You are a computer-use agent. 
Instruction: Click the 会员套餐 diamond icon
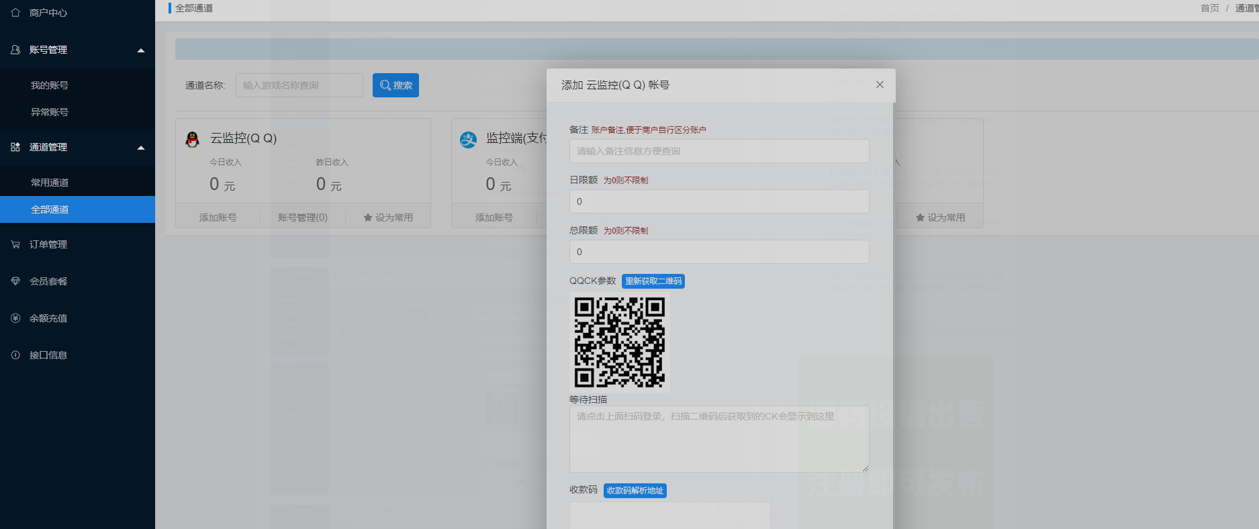click(15, 281)
